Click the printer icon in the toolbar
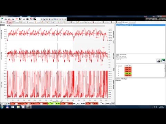Viewport: 166px width, 124px height. (24, 19)
